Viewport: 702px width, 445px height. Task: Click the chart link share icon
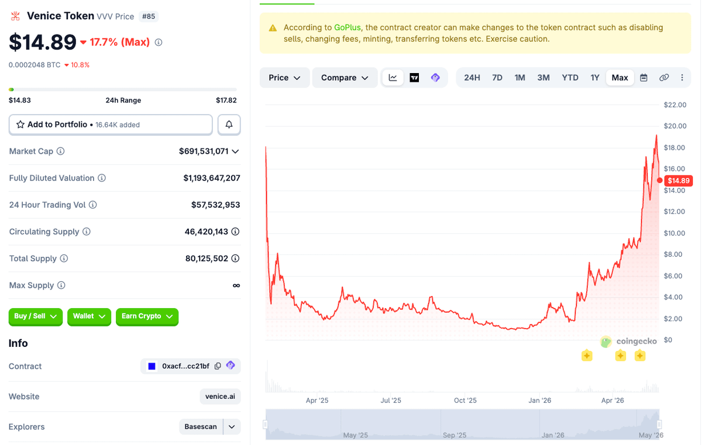tap(663, 78)
